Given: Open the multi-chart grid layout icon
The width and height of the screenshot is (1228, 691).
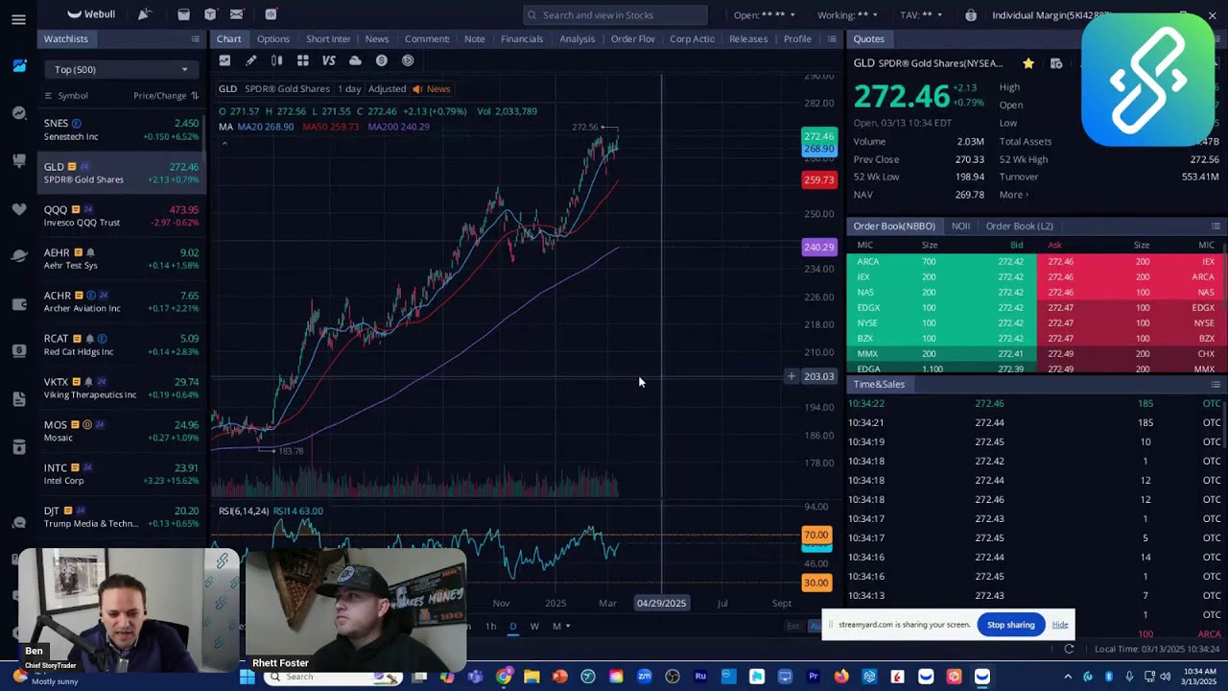Looking at the screenshot, I should point(302,60).
